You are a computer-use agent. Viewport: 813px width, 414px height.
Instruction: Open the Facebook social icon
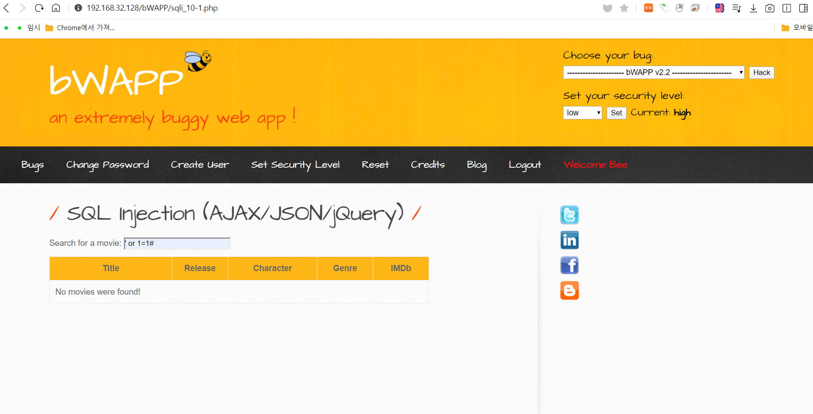tap(569, 265)
